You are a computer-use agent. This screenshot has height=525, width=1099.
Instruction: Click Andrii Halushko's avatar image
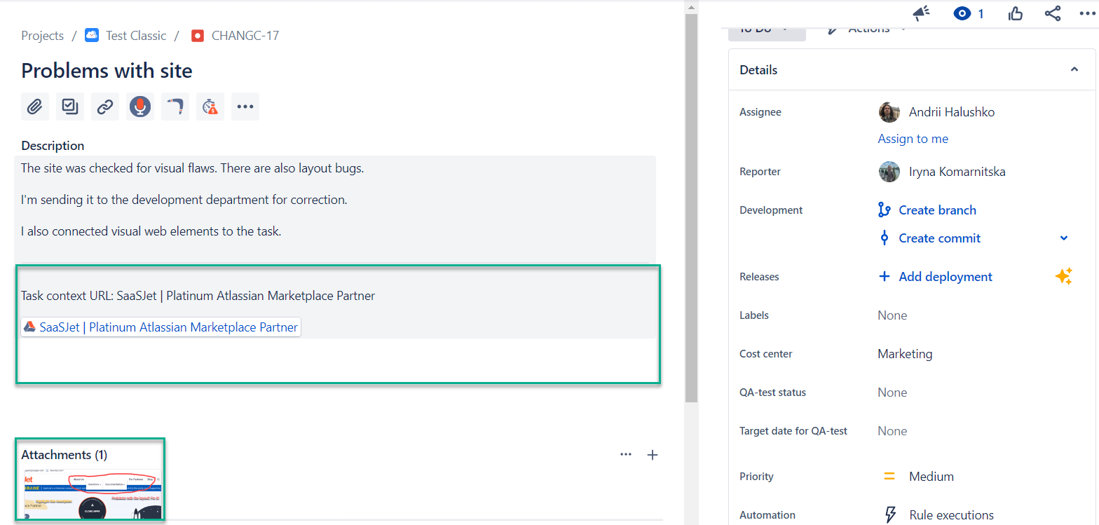[889, 112]
